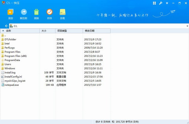Click the 挂载 (Mount) drive icon
Screen dimensions: 189x124
(x=63, y=12)
